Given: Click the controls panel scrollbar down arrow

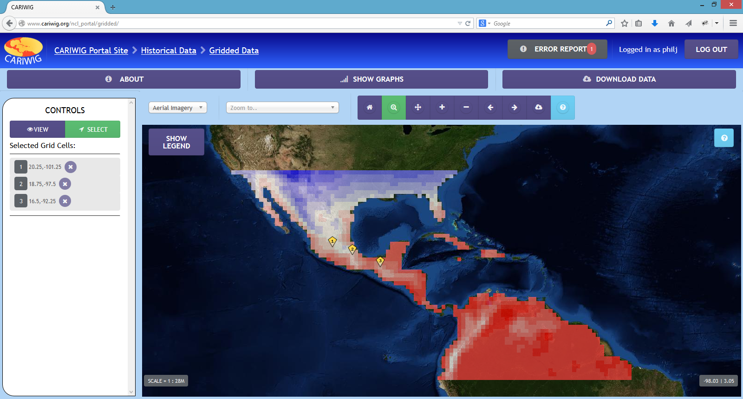Looking at the screenshot, I should (x=131, y=392).
